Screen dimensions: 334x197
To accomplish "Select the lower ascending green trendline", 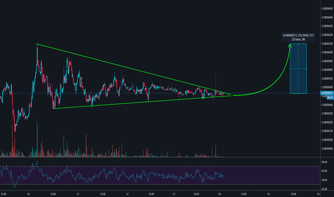I will click(142, 102).
